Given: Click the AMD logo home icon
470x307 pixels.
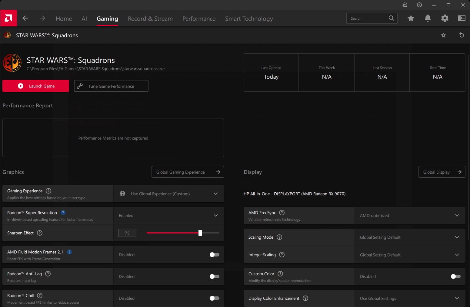Looking at the screenshot, I should click(8, 18).
